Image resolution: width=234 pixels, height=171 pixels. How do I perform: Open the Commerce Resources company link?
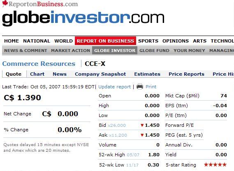click(x=39, y=64)
